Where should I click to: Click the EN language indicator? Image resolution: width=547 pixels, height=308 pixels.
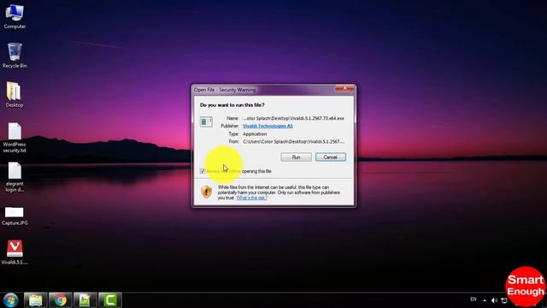pyautogui.click(x=473, y=299)
